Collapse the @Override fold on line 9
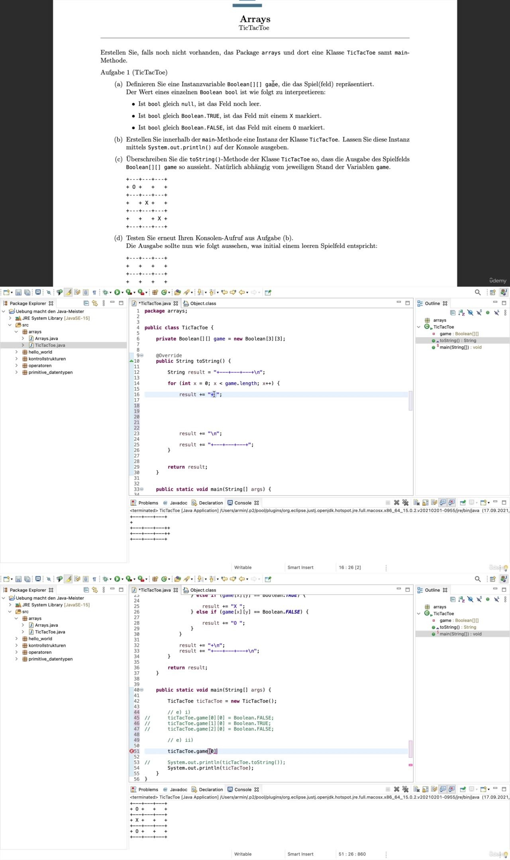This screenshot has height=860, width=510. click(x=141, y=356)
